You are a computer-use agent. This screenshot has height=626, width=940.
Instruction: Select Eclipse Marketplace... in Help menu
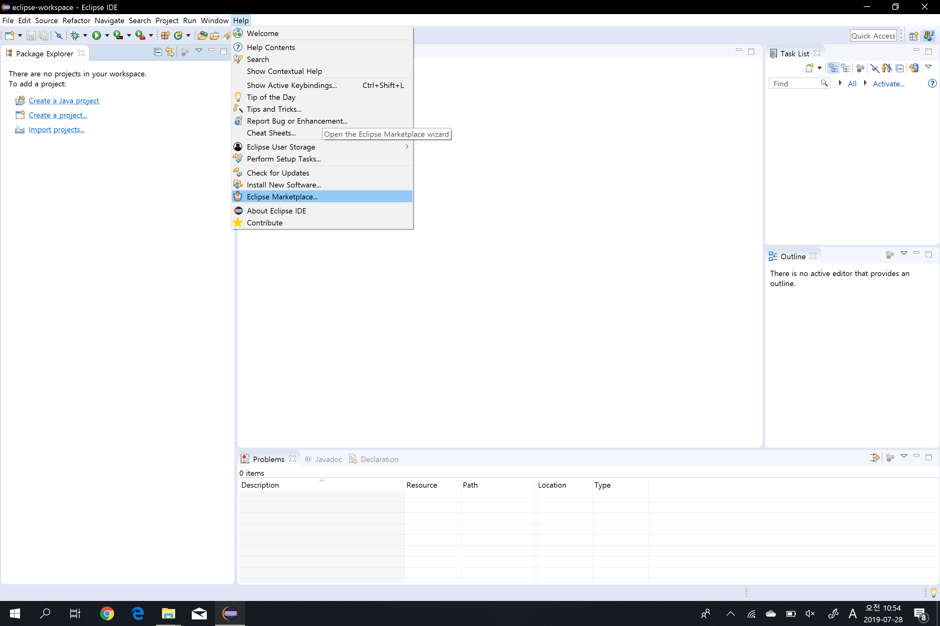pyautogui.click(x=282, y=197)
